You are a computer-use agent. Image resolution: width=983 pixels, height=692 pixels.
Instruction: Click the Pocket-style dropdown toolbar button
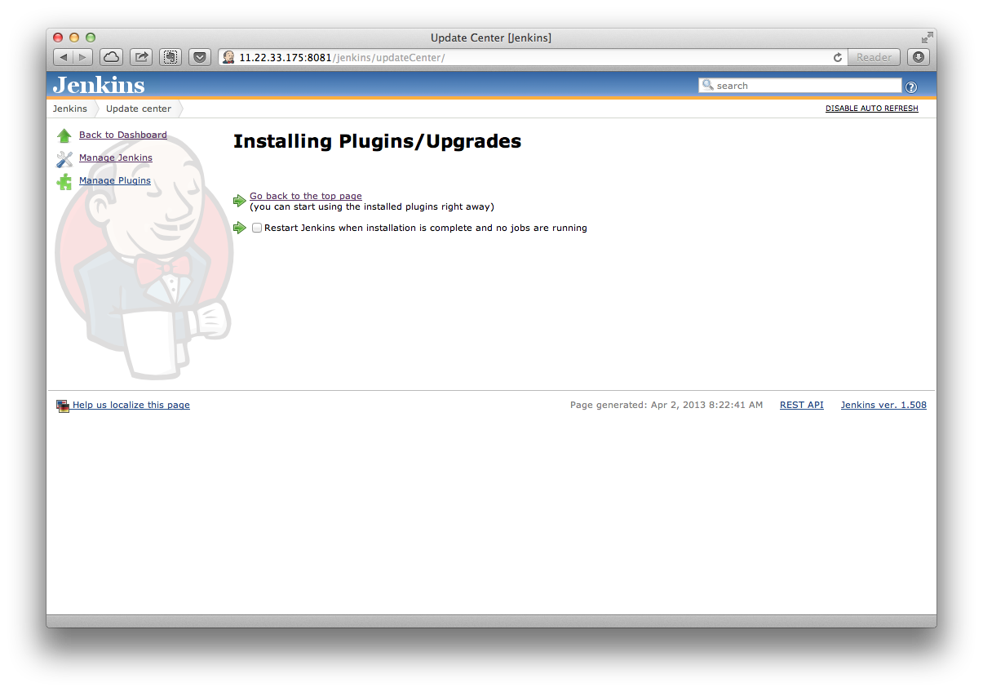coord(200,57)
